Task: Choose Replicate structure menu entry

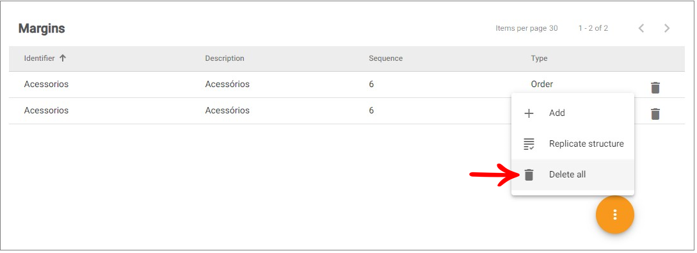Action: pos(573,143)
